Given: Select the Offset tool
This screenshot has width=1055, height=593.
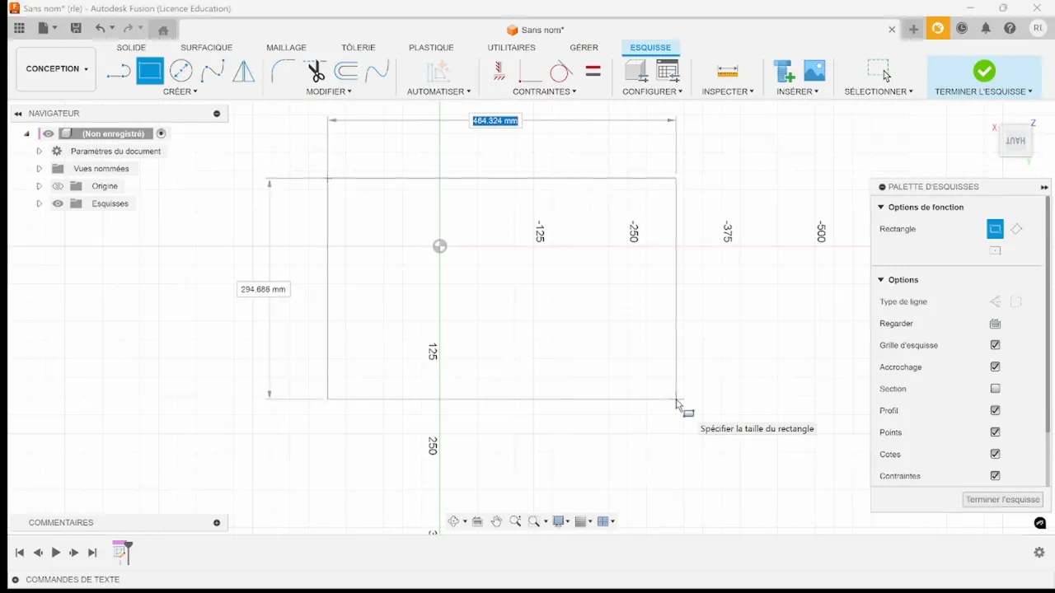Looking at the screenshot, I should [346, 72].
